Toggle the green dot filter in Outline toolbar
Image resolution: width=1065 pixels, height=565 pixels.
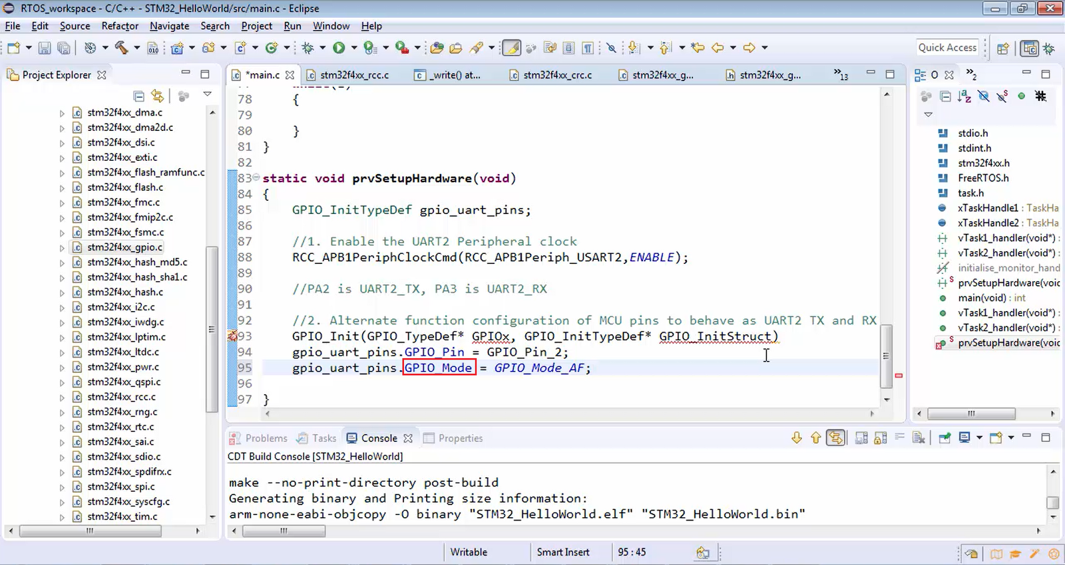point(1022,96)
